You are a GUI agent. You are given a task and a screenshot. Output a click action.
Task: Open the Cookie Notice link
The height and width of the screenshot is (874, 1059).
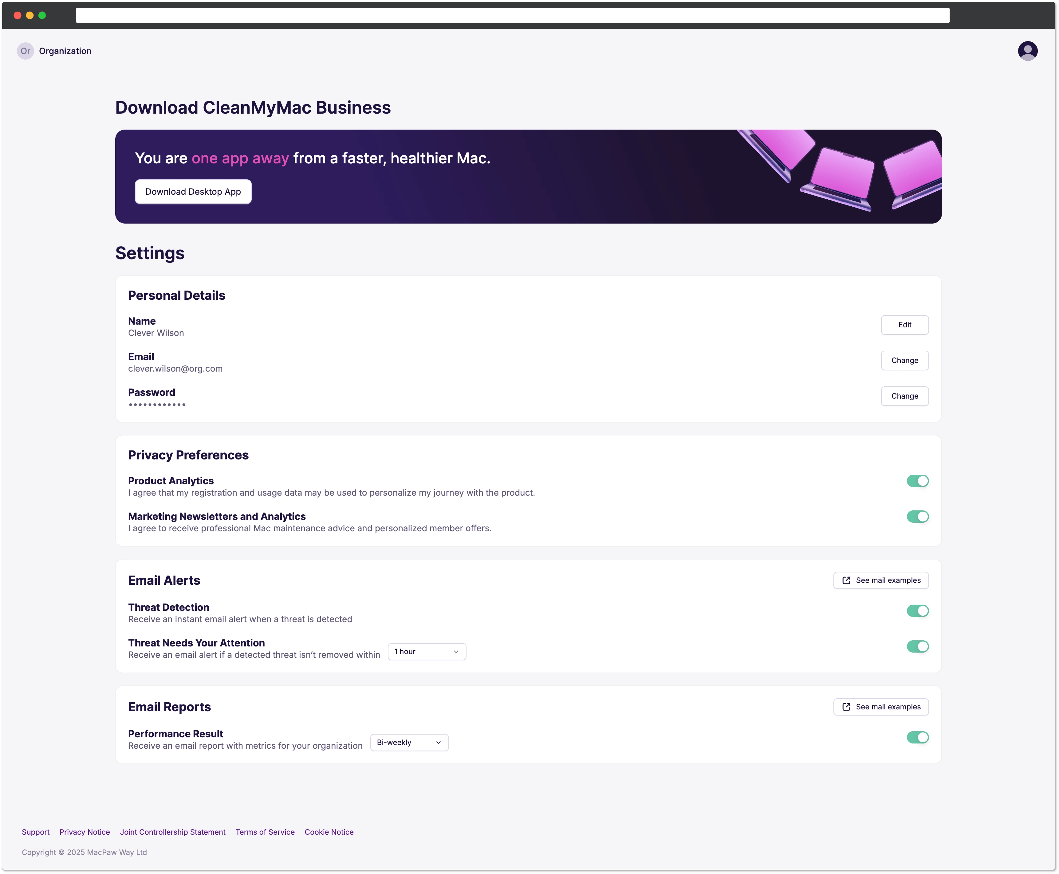[x=329, y=832]
